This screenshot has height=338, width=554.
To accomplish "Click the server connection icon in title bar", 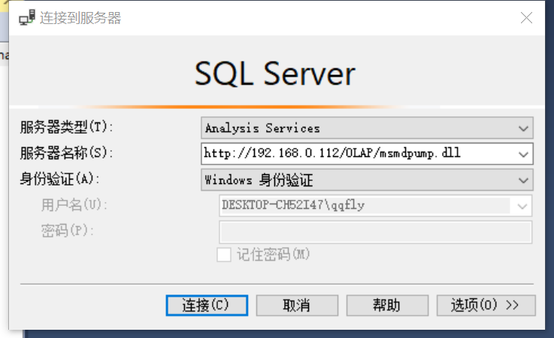I will coord(27,18).
